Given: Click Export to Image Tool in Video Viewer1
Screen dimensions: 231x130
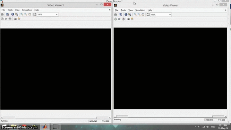Looking at the screenshot, I should click(x=7, y=14).
